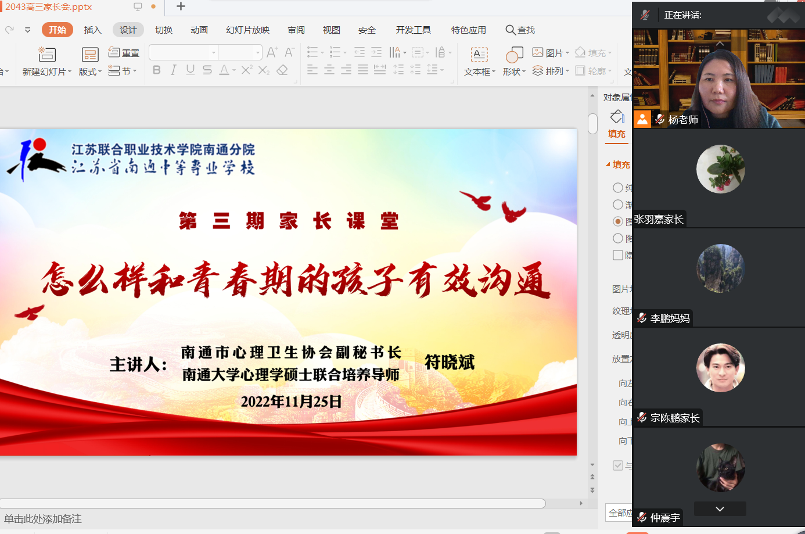Open the Layout (版式) icon
The height and width of the screenshot is (534, 805).
coord(90,55)
